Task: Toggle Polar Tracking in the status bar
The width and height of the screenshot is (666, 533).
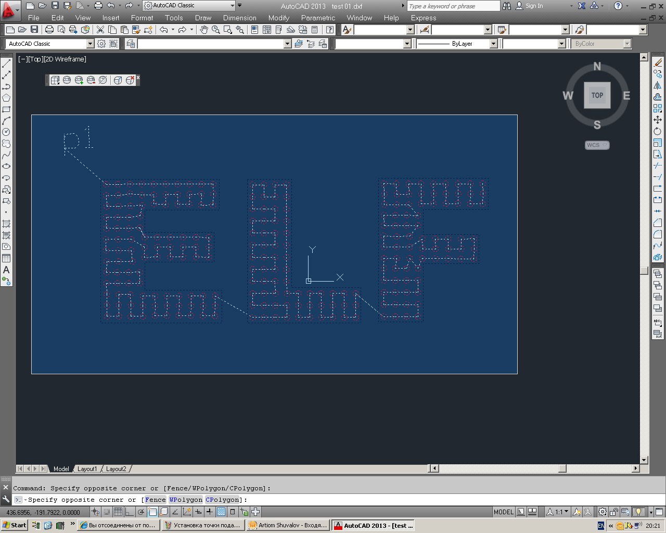Action: [141, 512]
